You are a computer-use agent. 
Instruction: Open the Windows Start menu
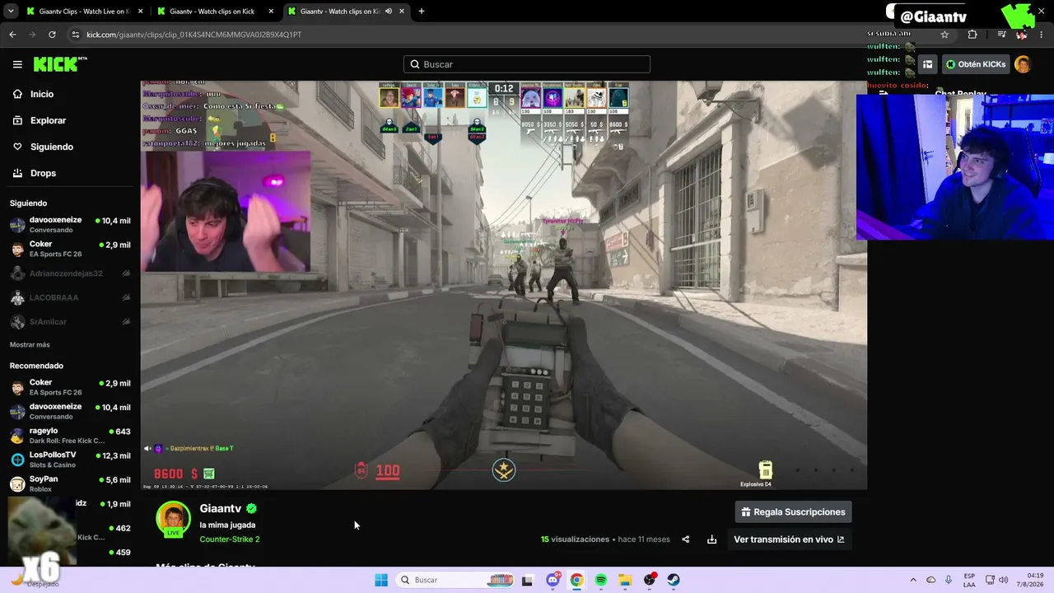pyautogui.click(x=381, y=580)
